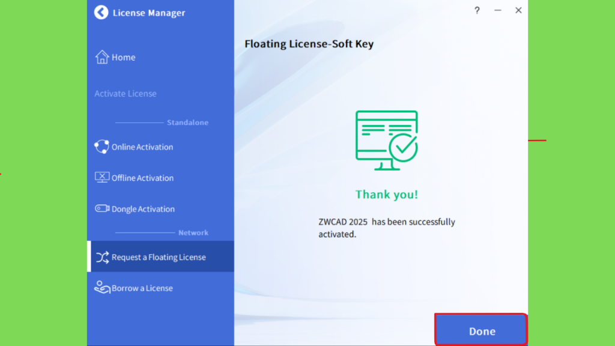Click the Borrow a License hand icon
615x346 pixels.
point(102,288)
